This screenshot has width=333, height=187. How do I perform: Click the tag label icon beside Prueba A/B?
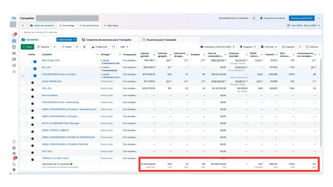(114, 47)
